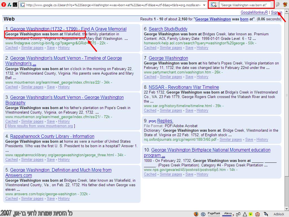
Task: Click the Google favicon in the address bar
Action: [x=23, y=5]
